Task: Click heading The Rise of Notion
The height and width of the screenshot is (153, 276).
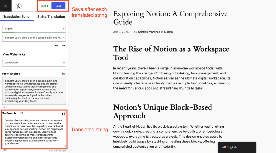Action: click(171, 53)
